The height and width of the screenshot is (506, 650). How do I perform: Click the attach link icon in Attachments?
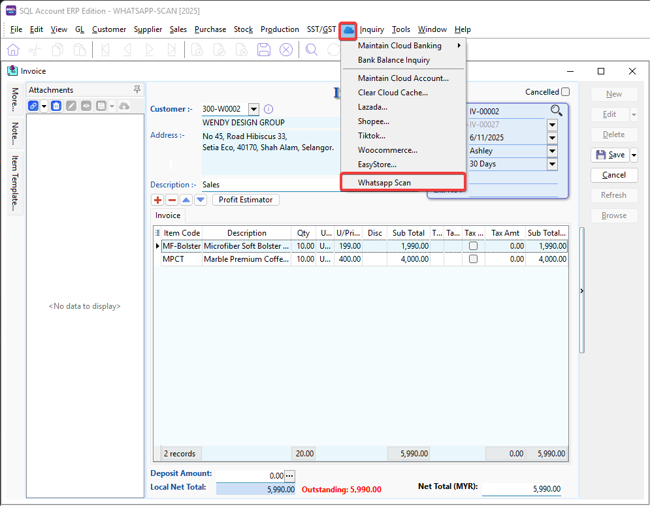pos(33,106)
